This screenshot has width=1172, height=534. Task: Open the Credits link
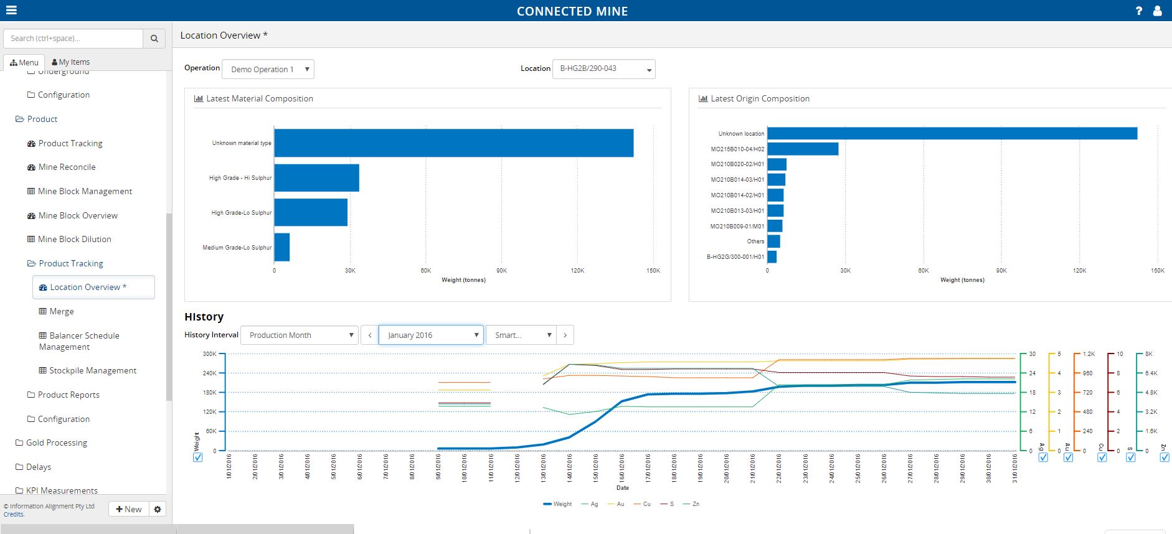pyautogui.click(x=14, y=514)
